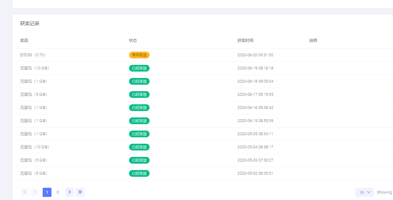Switch to page 2 of the records
Viewport: 393px width, 200px height.
point(57,192)
